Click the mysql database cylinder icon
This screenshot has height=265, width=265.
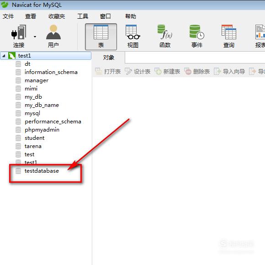coord(18,113)
